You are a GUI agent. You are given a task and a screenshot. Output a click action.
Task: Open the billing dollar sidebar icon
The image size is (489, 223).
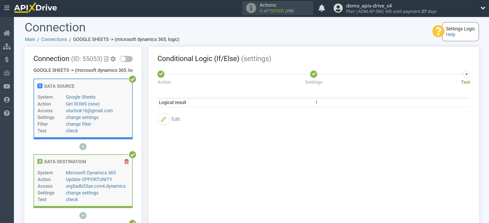[7, 60]
